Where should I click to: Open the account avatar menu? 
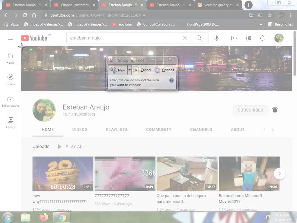pos(279,38)
